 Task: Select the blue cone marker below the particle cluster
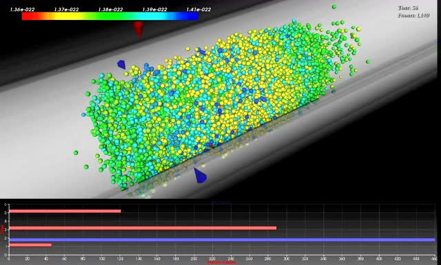point(200,175)
